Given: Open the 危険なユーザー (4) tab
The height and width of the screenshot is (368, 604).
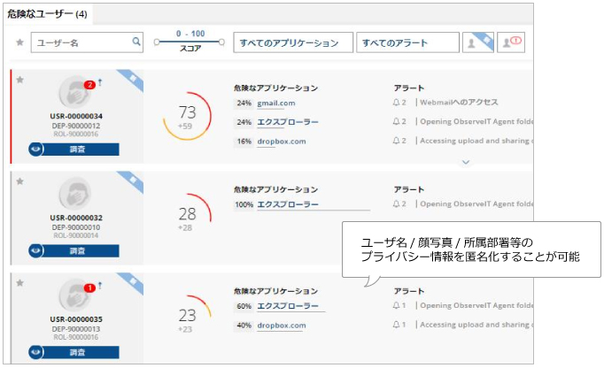Looking at the screenshot, I should pos(47,14).
